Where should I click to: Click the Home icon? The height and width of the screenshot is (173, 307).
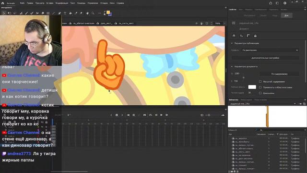pos(3,3)
